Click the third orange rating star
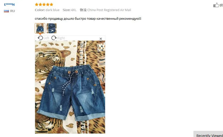Viewport: 223px width, 137px height. pyautogui.click(x=44, y=4)
